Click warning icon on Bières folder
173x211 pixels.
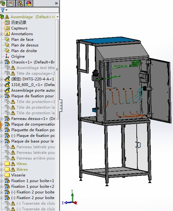[13, 170]
